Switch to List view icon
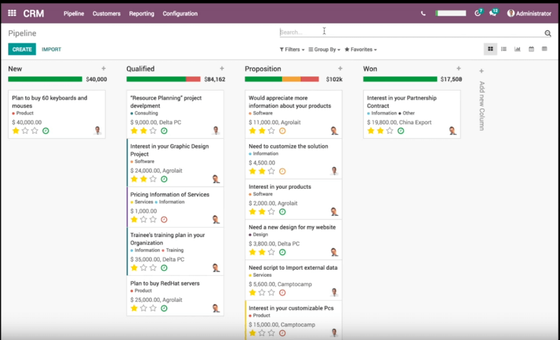 tap(504, 49)
